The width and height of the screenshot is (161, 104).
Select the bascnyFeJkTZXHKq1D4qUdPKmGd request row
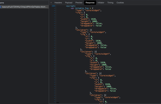(x=24, y=7)
